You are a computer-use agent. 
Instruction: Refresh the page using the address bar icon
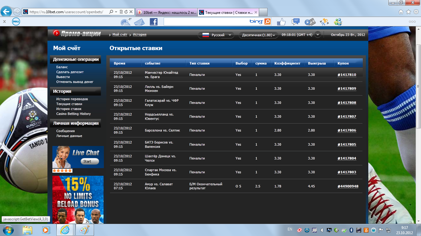point(126,12)
